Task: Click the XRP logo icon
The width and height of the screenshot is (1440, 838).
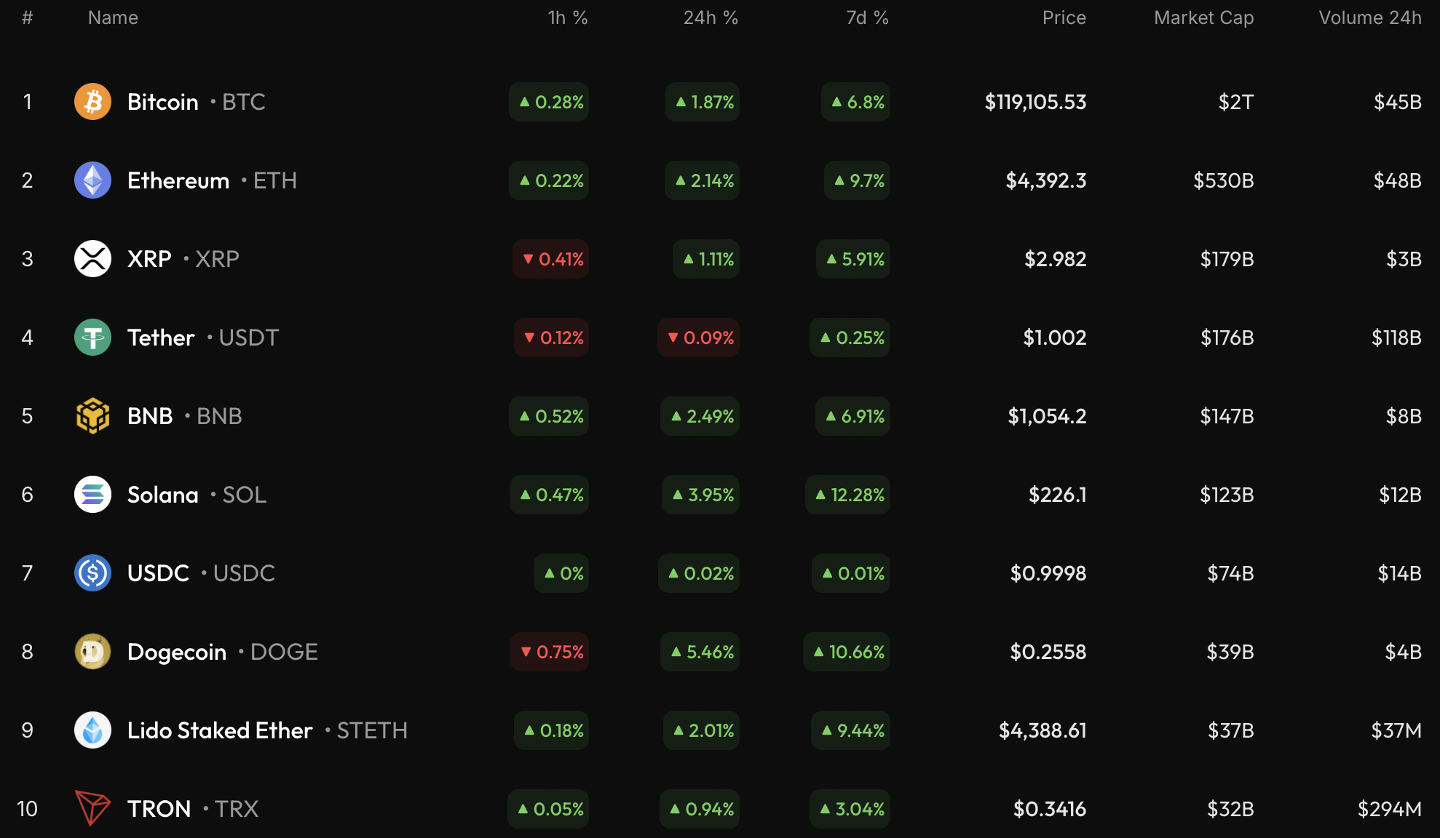Action: (x=92, y=259)
